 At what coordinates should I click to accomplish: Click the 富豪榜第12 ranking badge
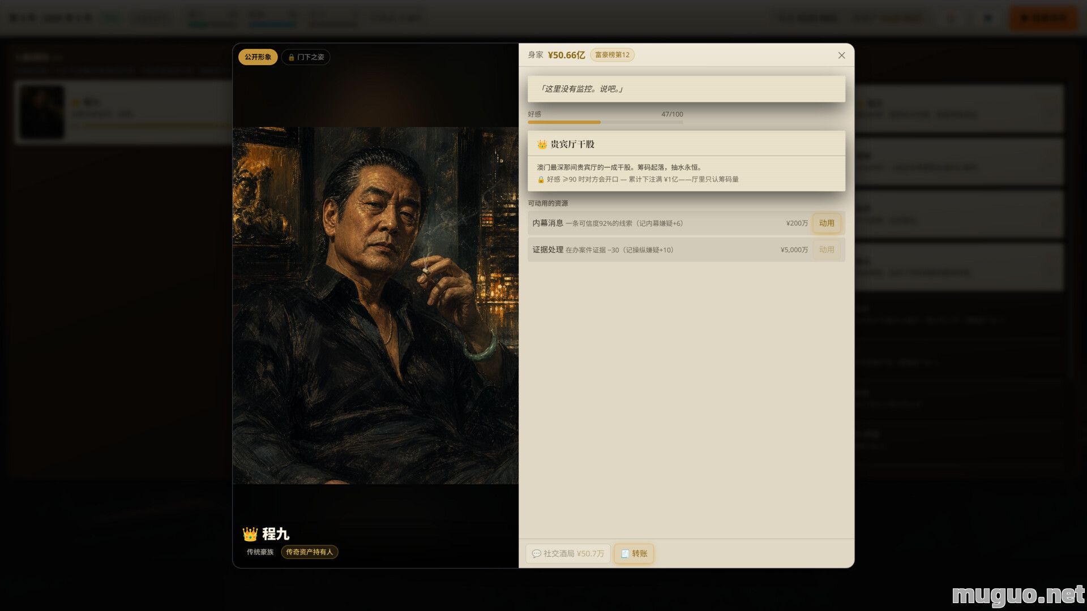[x=612, y=55]
